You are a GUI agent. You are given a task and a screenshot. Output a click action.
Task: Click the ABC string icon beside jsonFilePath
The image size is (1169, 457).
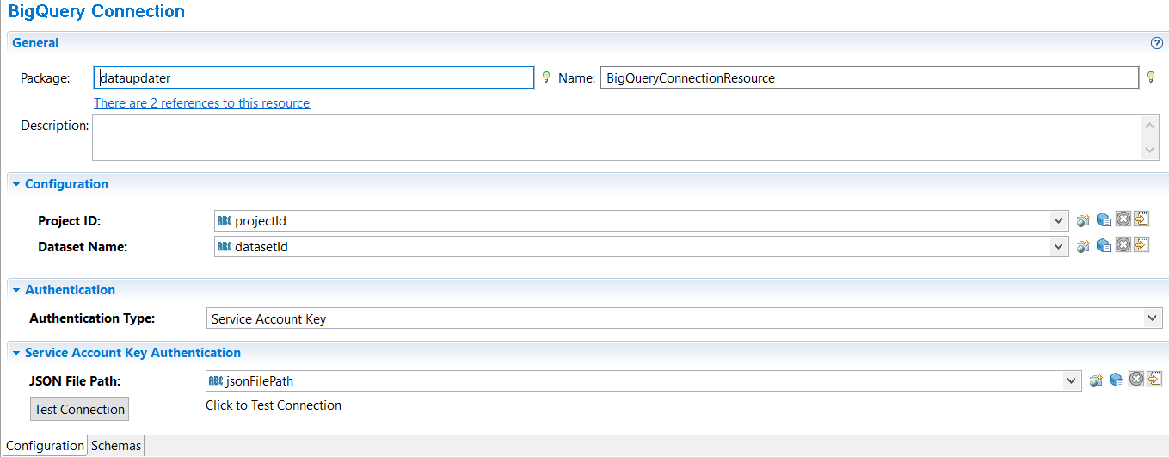tap(216, 380)
